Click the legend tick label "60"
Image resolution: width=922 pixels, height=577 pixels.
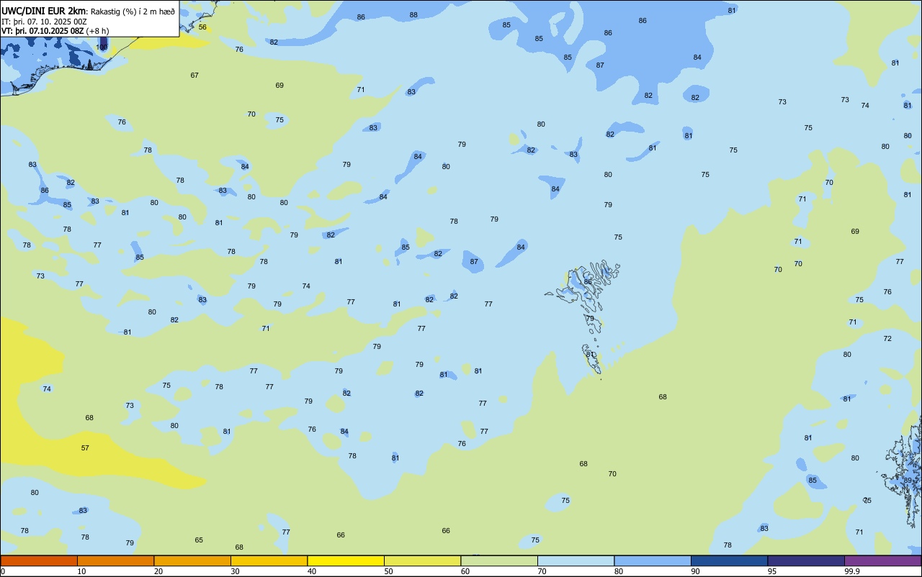(465, 571)
